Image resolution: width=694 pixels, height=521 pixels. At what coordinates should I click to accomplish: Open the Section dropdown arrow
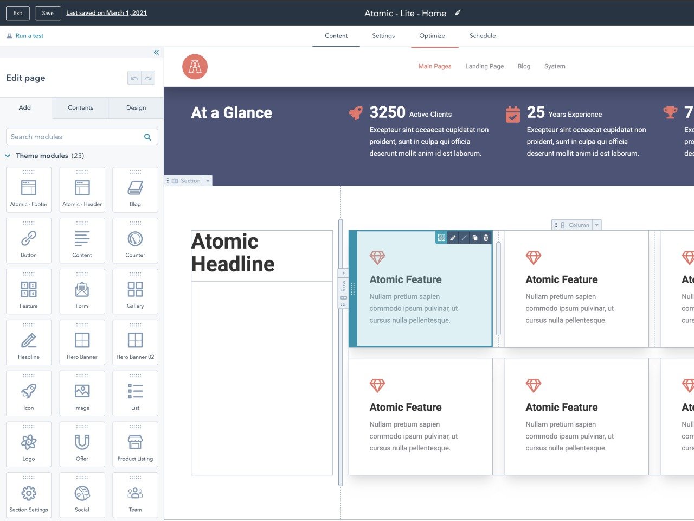click(208, 181)
